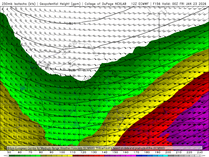Click the bright yellow swatch before 110
Screen dimensions: 209x157
pos(70,156)
